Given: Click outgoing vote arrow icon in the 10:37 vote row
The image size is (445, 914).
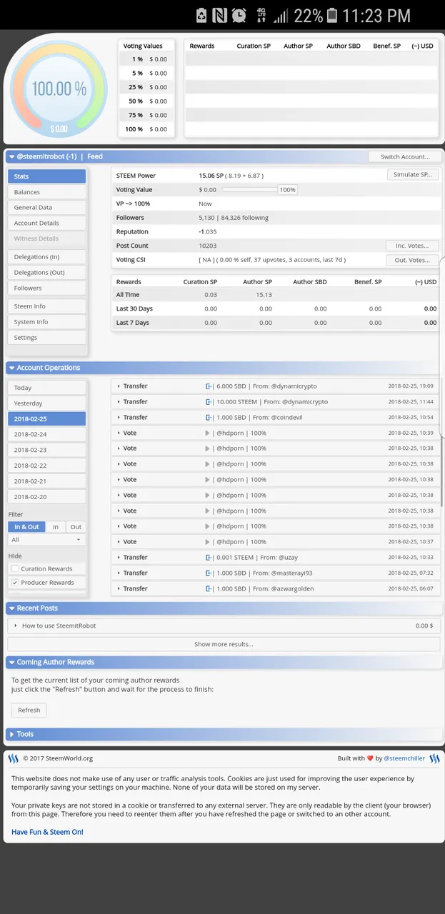Looking at the screenshot, I should click(x=208, y=542).
